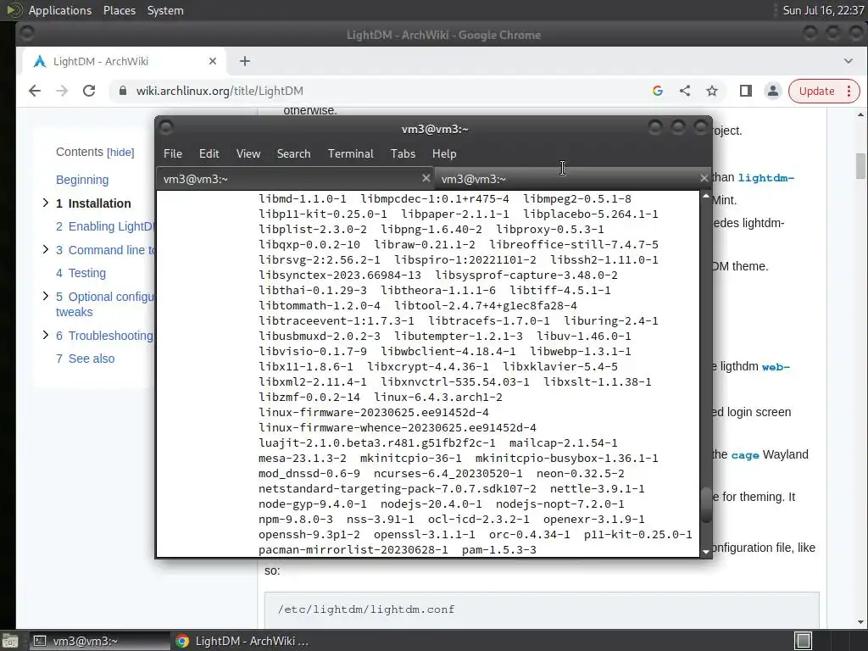This screenshot has width=868, height=651.
Task: Select the vm3@vm3 terminal taskbar button
Action: point(98,641)
